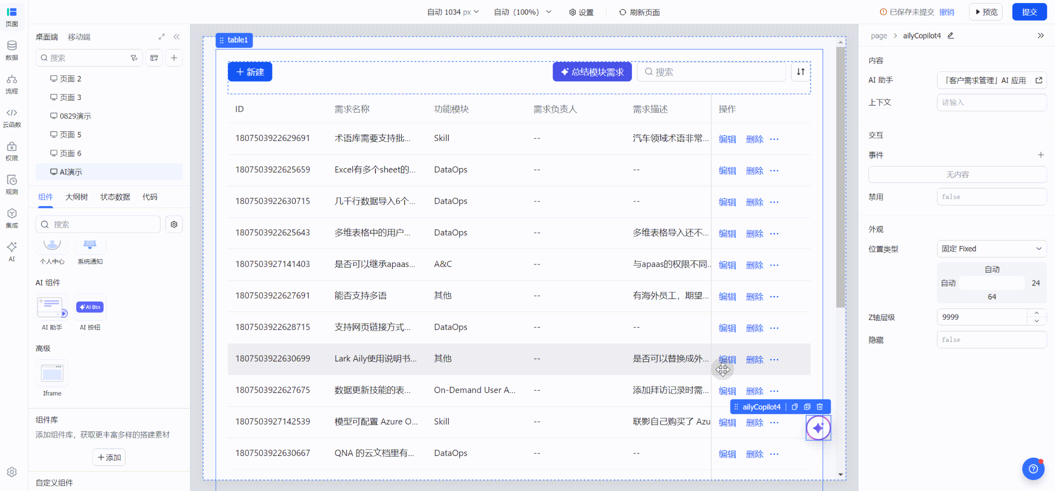
Task: Open the 设置 button in the top bar
Action: pyautogui.click(x=581, y=12)
